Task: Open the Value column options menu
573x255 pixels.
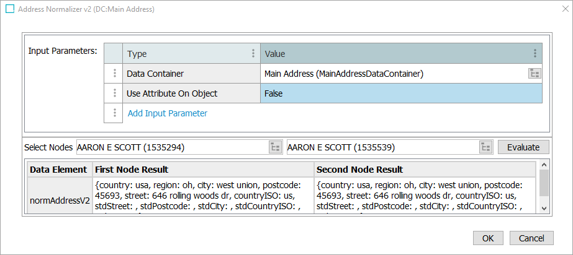Action: pos(535,54)
